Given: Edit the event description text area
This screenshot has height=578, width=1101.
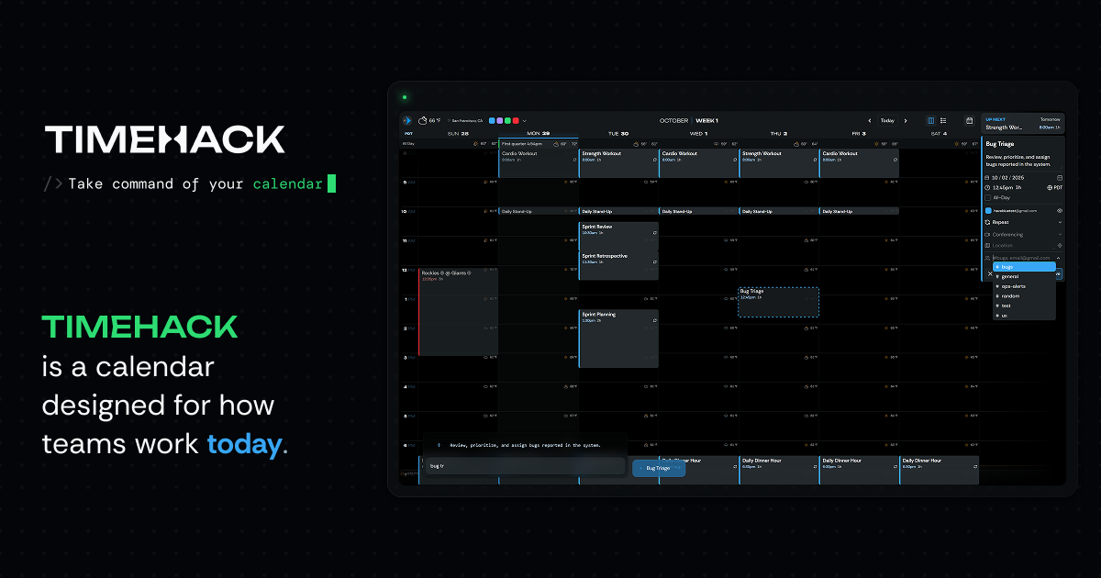Looking at the screenshot, I should pyautogui.click(x=1023, y=160).
